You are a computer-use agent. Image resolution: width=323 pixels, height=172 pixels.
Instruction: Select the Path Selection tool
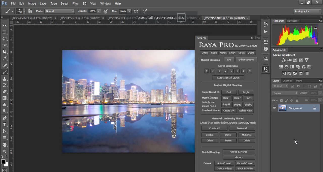pyautogui.click(x=4, y=131)
